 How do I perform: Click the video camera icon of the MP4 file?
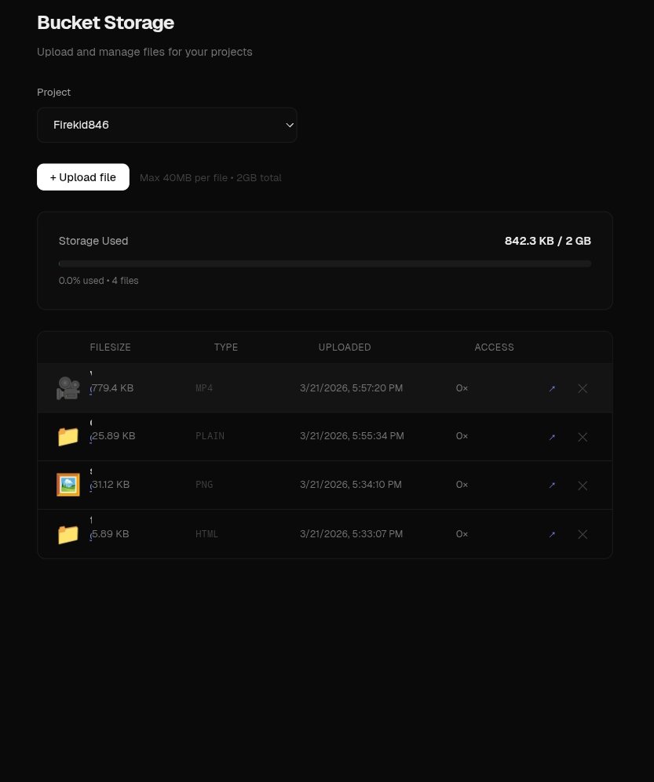click(x=68, y=388)
